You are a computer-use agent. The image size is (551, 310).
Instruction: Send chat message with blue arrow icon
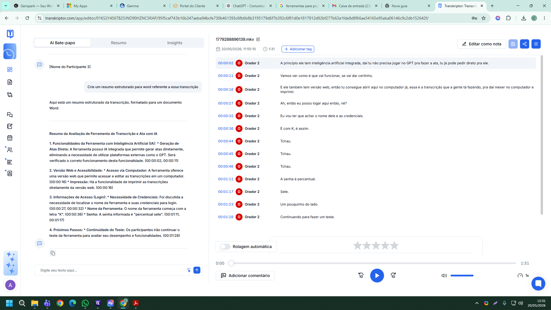197,270
